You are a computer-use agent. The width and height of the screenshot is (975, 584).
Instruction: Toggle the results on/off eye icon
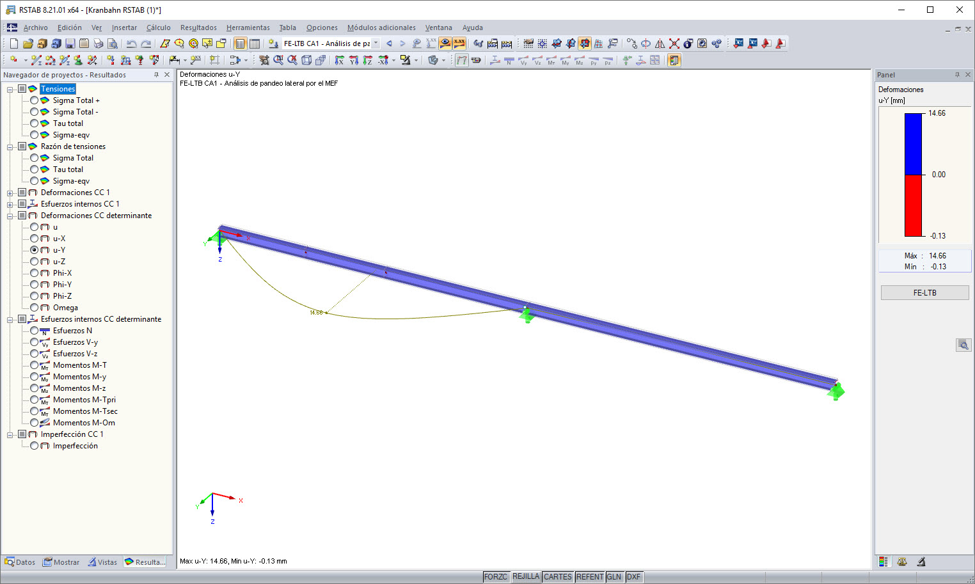pos(445,43)
